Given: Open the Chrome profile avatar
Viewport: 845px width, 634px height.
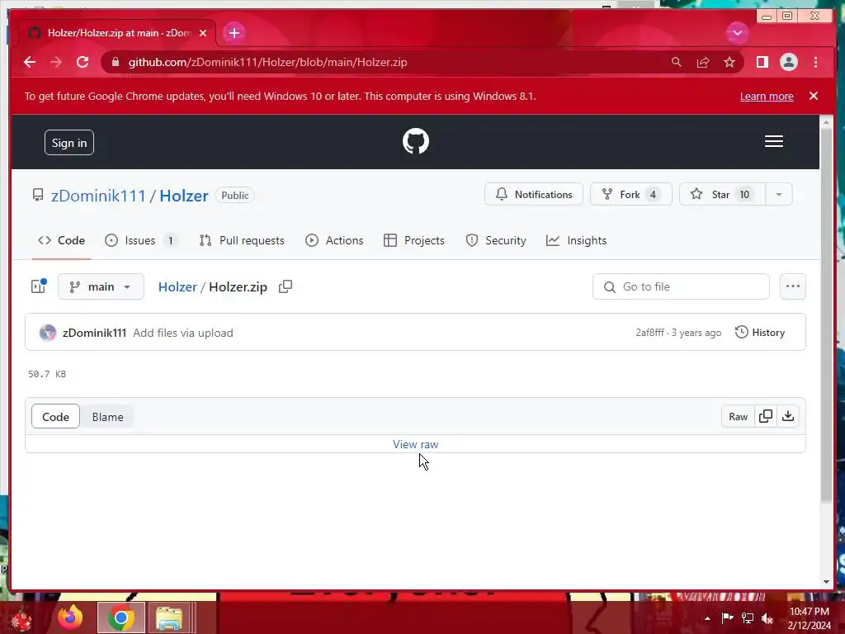Looking at the screenshot, I should (788, 62).
